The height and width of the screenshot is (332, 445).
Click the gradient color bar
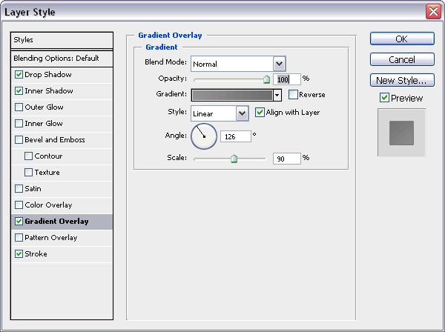click(x=232, y=96)
